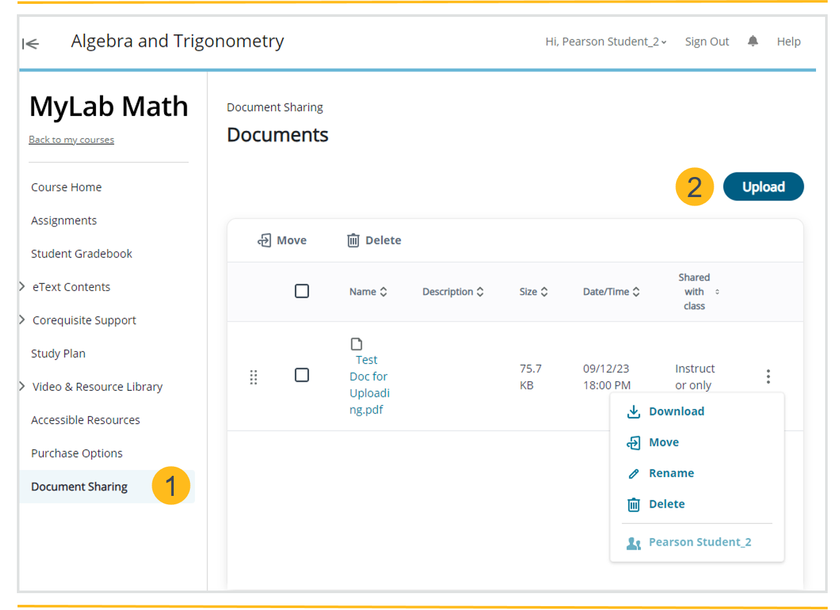840x610 pixels.
Task: Open the notifications bell
Action: [752, 41]
